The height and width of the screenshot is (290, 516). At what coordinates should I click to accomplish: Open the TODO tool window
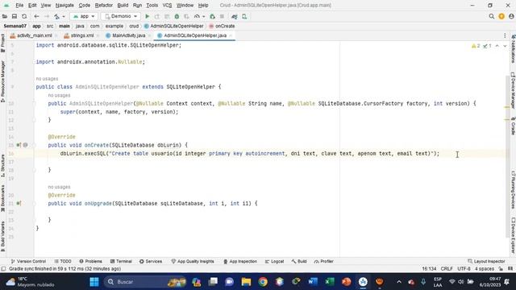click(63, 261)
